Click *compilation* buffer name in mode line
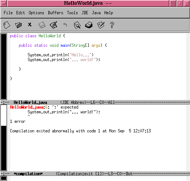Screen dimensions: 190x181 click(28, 174)
